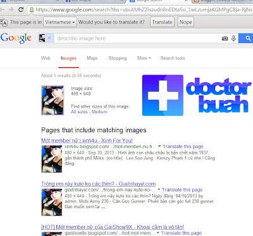253x236 pixels.
Task: Open the arrow next to giaitrihayvl.com URL
Action: coord(159,190)
